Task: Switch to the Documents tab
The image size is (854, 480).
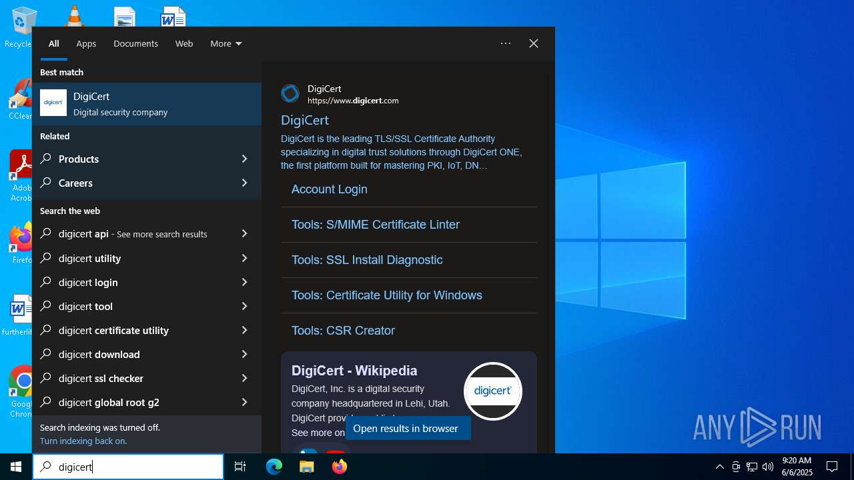Action: pyautogui.click(x=135, y=43)
